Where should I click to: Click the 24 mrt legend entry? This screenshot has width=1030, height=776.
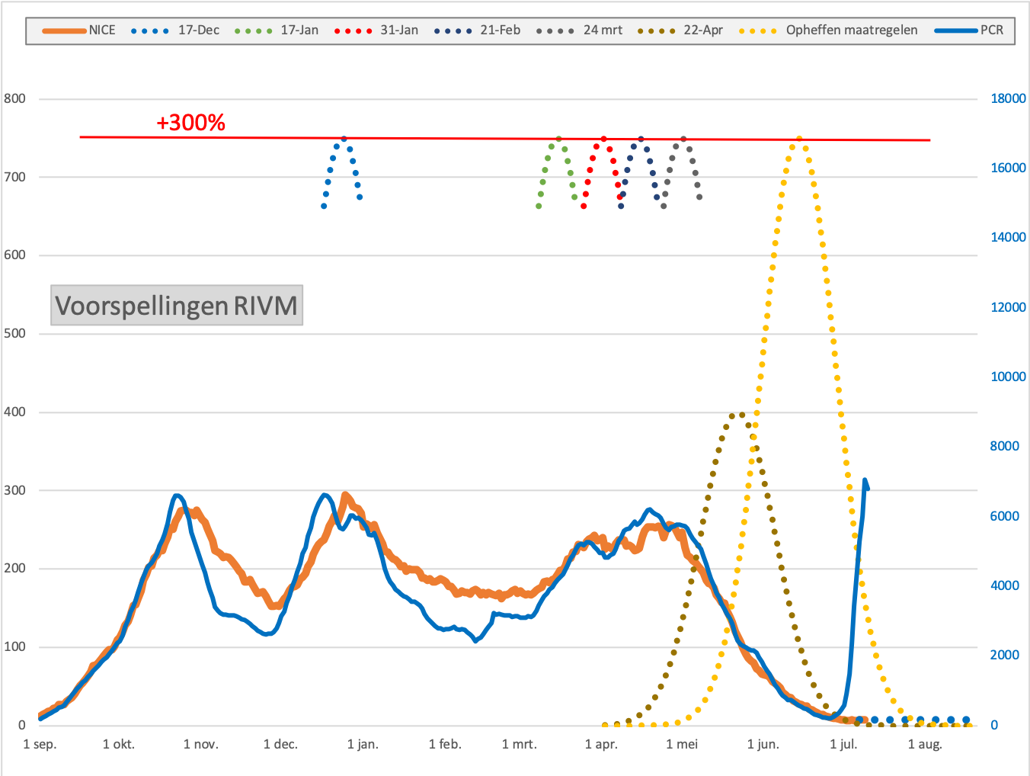coord(579,30)
